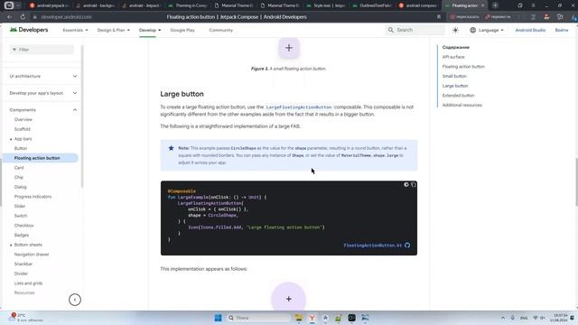Collapse the left sidebar with the arrow button
Screen dimensions: 578x325
(x=75, y=300)
